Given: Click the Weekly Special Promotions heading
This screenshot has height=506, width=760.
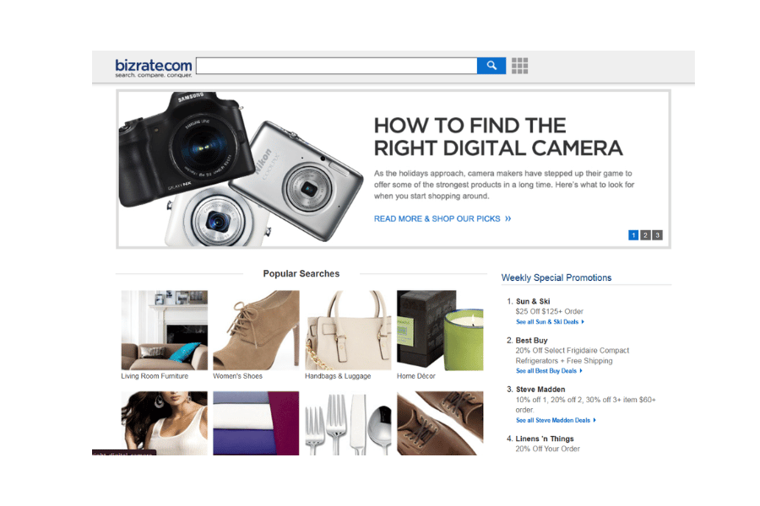Looking at the screenshot, I should (x=556, y=277).
